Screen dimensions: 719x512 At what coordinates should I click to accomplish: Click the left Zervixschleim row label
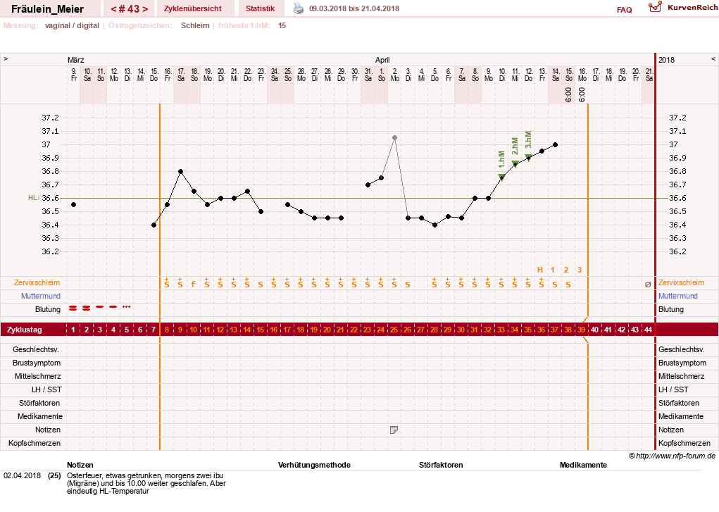coord(37,282)
